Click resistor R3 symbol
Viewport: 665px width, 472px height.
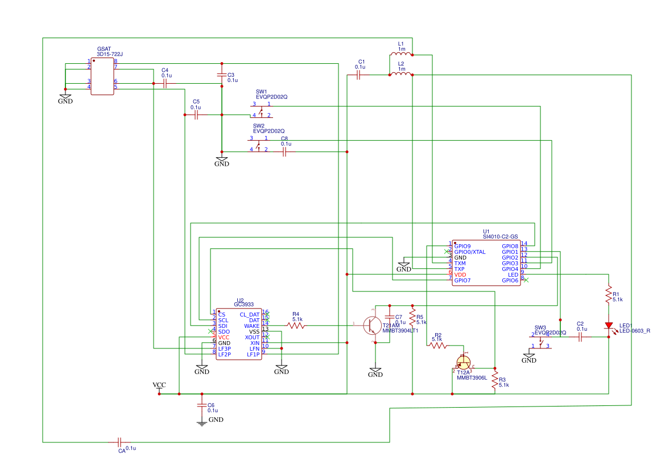click(x=494, y=379)
